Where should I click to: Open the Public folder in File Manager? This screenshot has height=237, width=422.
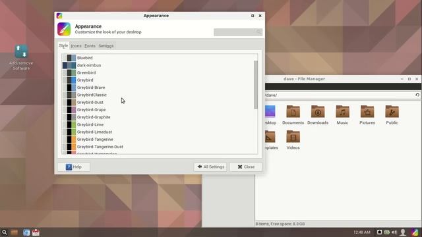click(392, 115)
